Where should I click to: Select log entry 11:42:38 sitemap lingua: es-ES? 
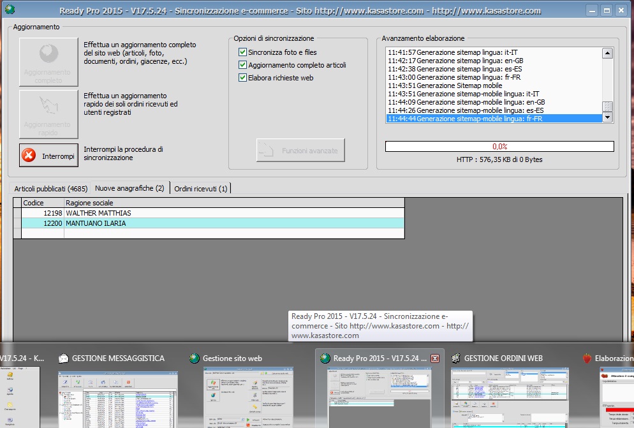tap(494, 69)
